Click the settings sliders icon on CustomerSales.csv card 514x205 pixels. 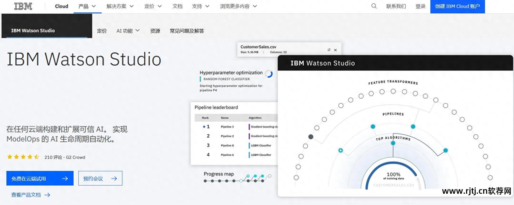pyautogui.click(x=329, y=50)
